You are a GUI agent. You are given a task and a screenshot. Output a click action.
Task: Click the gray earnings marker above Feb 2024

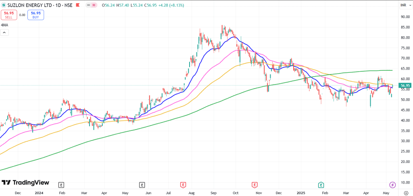click(x=61, y=185)
